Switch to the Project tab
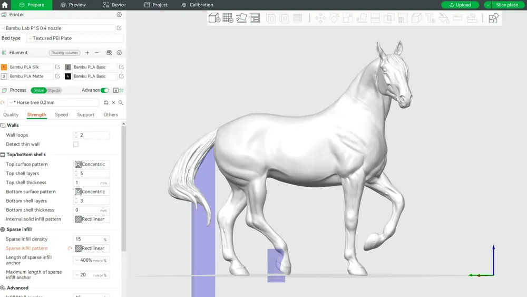Image resolution: width=527 pixels, height=297 pixels. tap(156, 5)
